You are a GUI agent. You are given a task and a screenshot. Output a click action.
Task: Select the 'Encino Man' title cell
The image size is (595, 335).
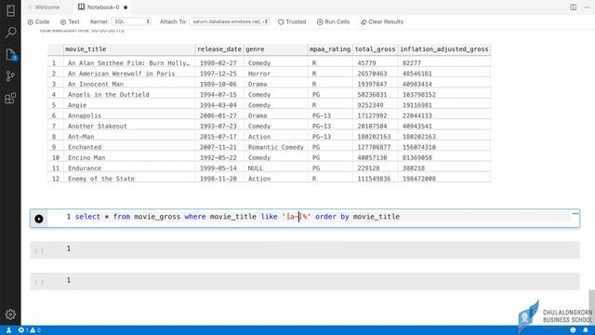click(x=129, y=157)
